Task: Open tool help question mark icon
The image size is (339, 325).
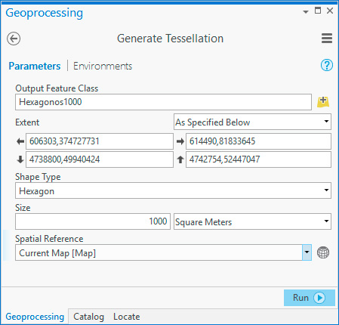Action: (x=327, y=65)
